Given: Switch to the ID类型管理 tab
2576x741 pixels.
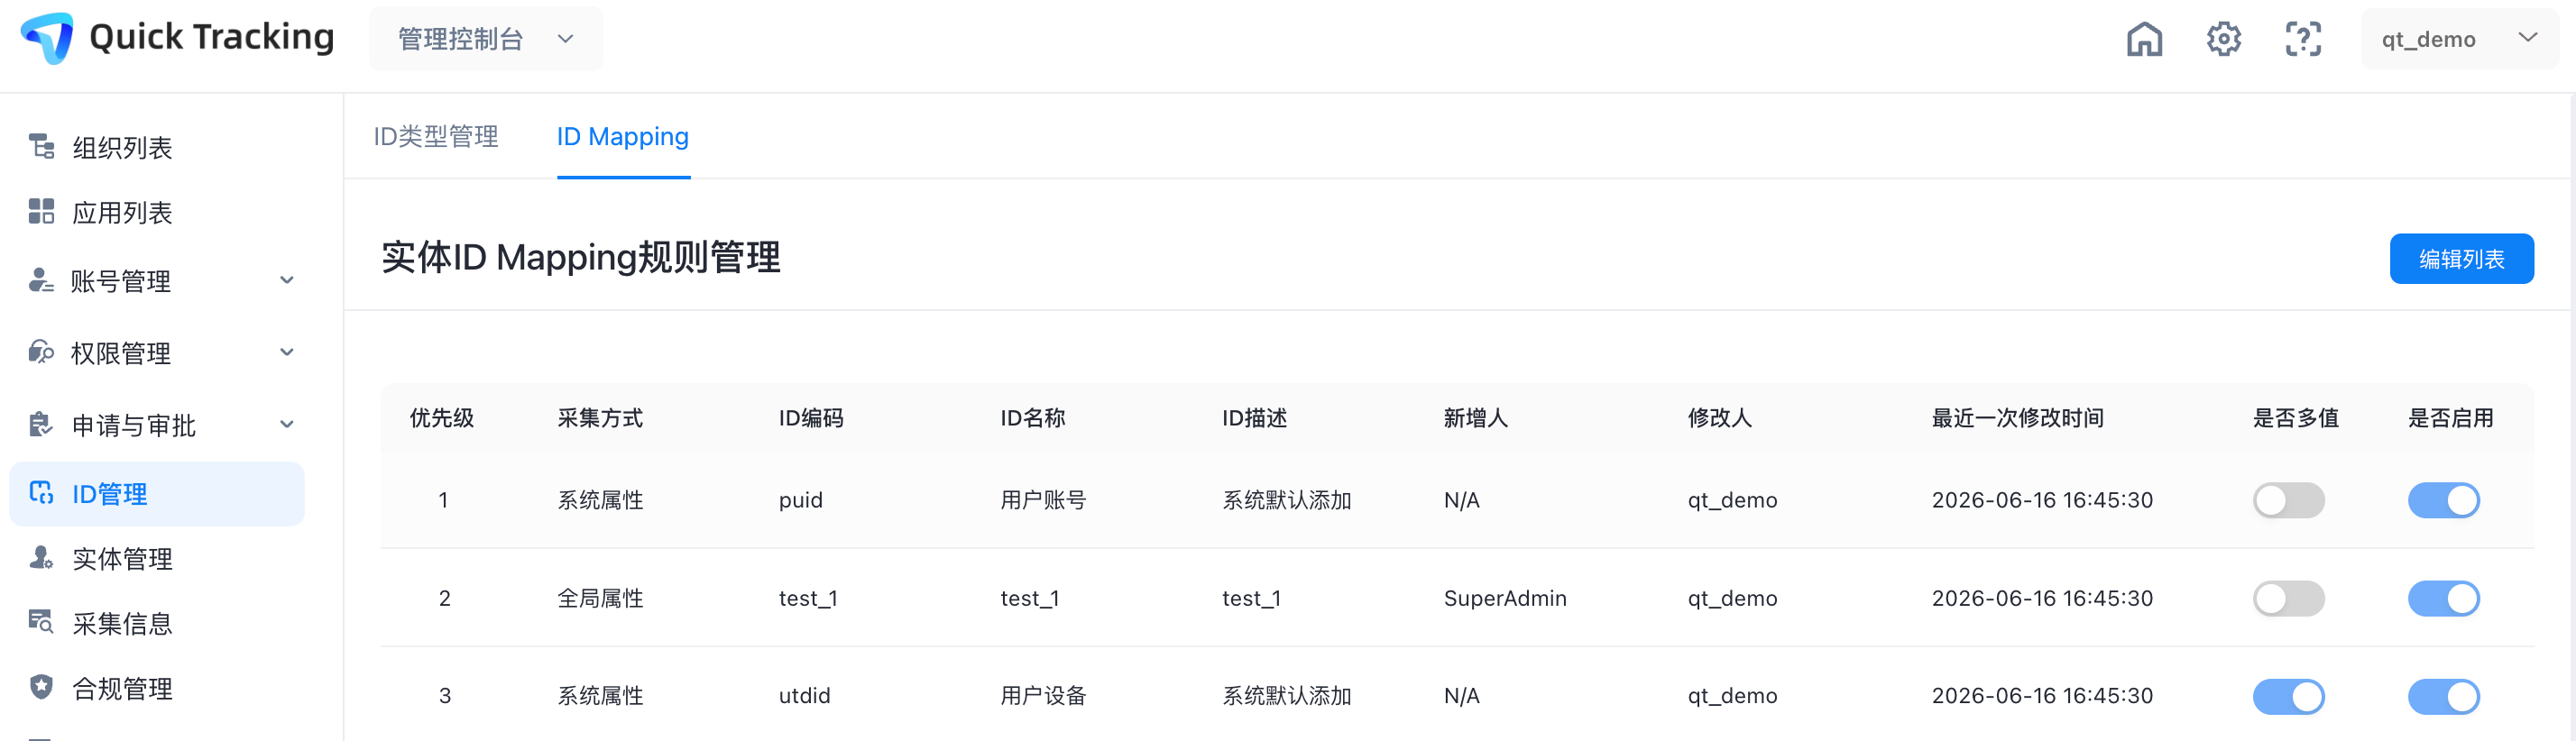Looking at the screenshot, I should point(436,137).
